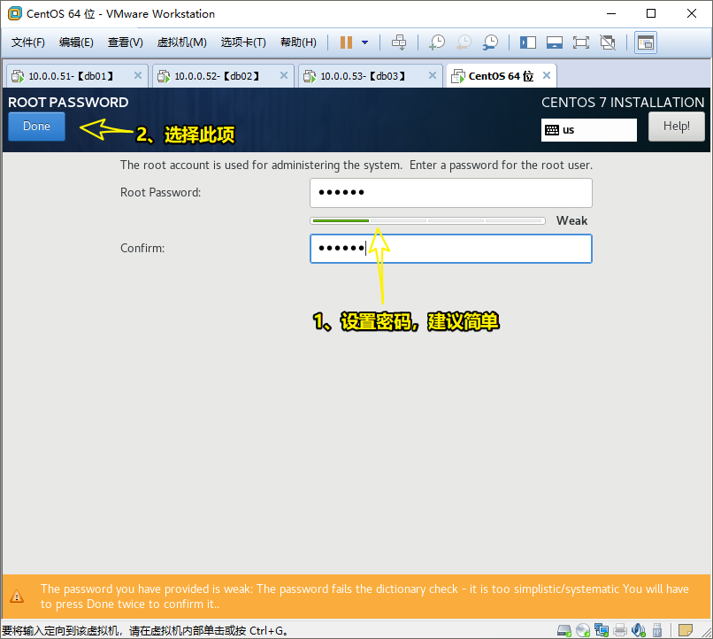
Task: Maximize the VMware Workstation window
Action: [x=651, y=13]
